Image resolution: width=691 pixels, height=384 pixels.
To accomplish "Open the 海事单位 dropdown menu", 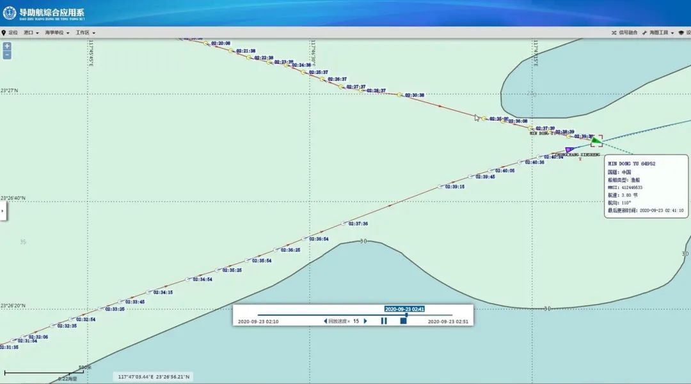I will (x=57, y=33).
